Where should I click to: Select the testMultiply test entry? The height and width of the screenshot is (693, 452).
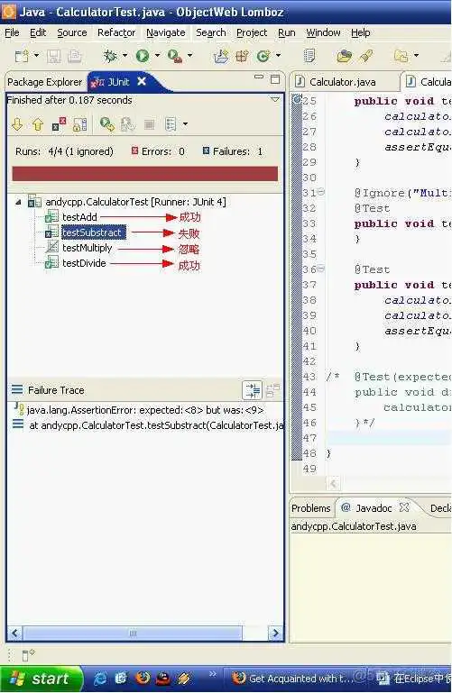coord(87,248)
